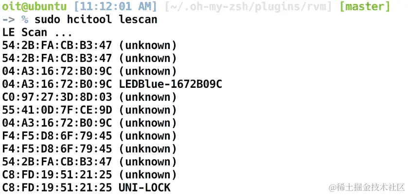
Task: Click the UNI-LOCK device name
Action: coord(145,187)
